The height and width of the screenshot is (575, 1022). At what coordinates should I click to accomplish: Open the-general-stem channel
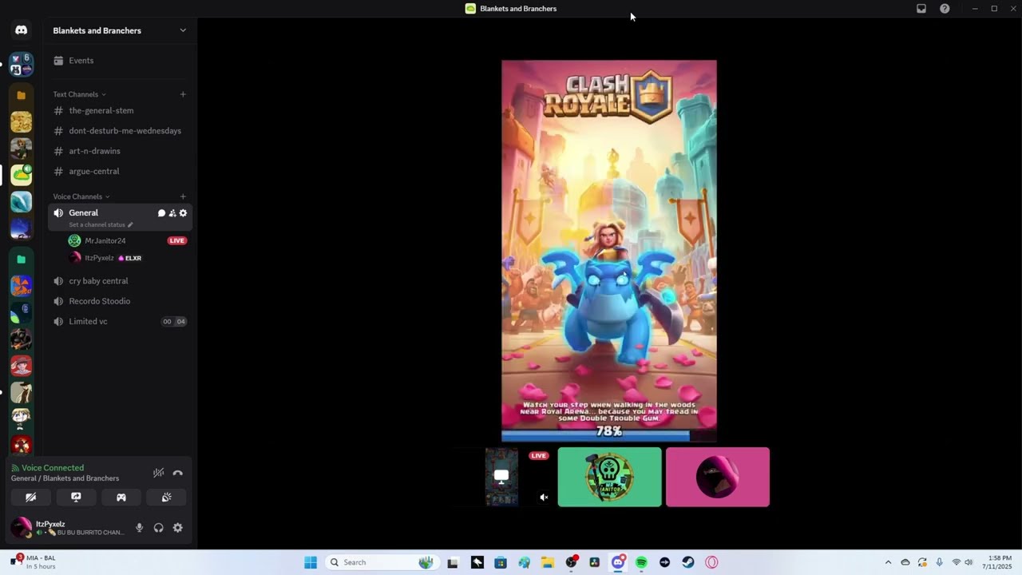[120, 111]
